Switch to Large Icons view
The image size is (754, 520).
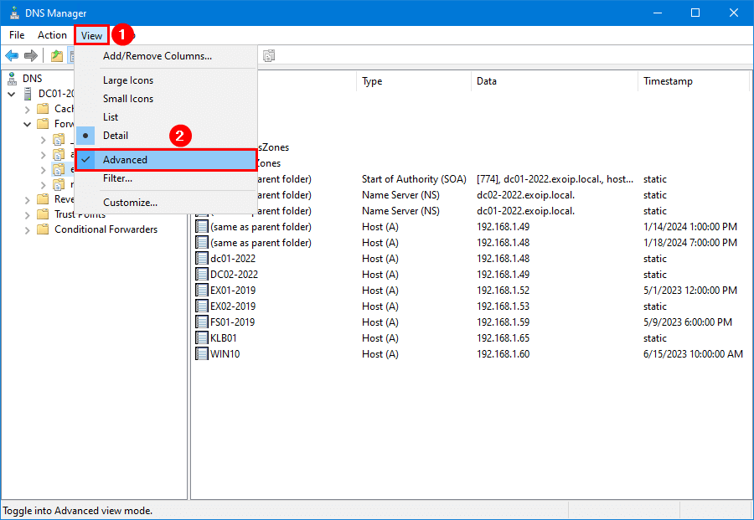point(128,80)
